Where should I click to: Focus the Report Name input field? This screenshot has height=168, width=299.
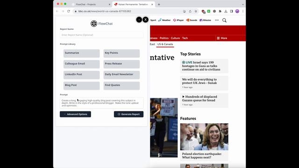[101, 35]
